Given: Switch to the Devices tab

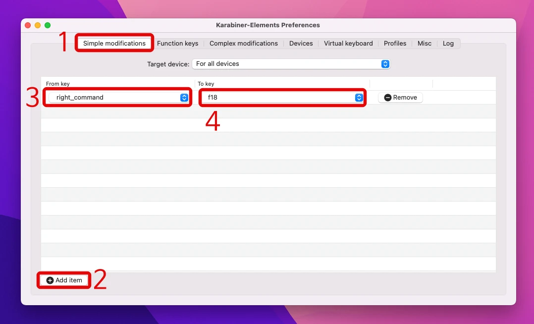Looking at the screenshot, I should [301, 43].
